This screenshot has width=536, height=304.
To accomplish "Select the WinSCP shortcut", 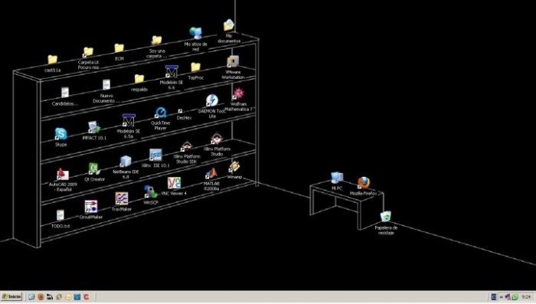I will tap(150, 192).
